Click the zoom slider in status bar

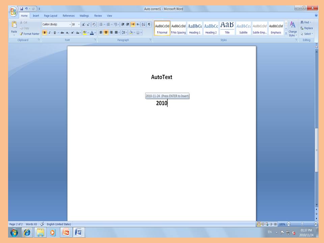[302, 224]
